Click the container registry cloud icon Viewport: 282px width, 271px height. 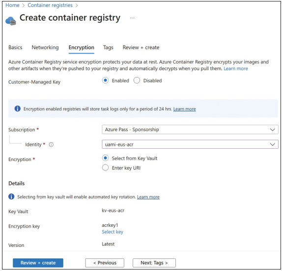(11, 21)
